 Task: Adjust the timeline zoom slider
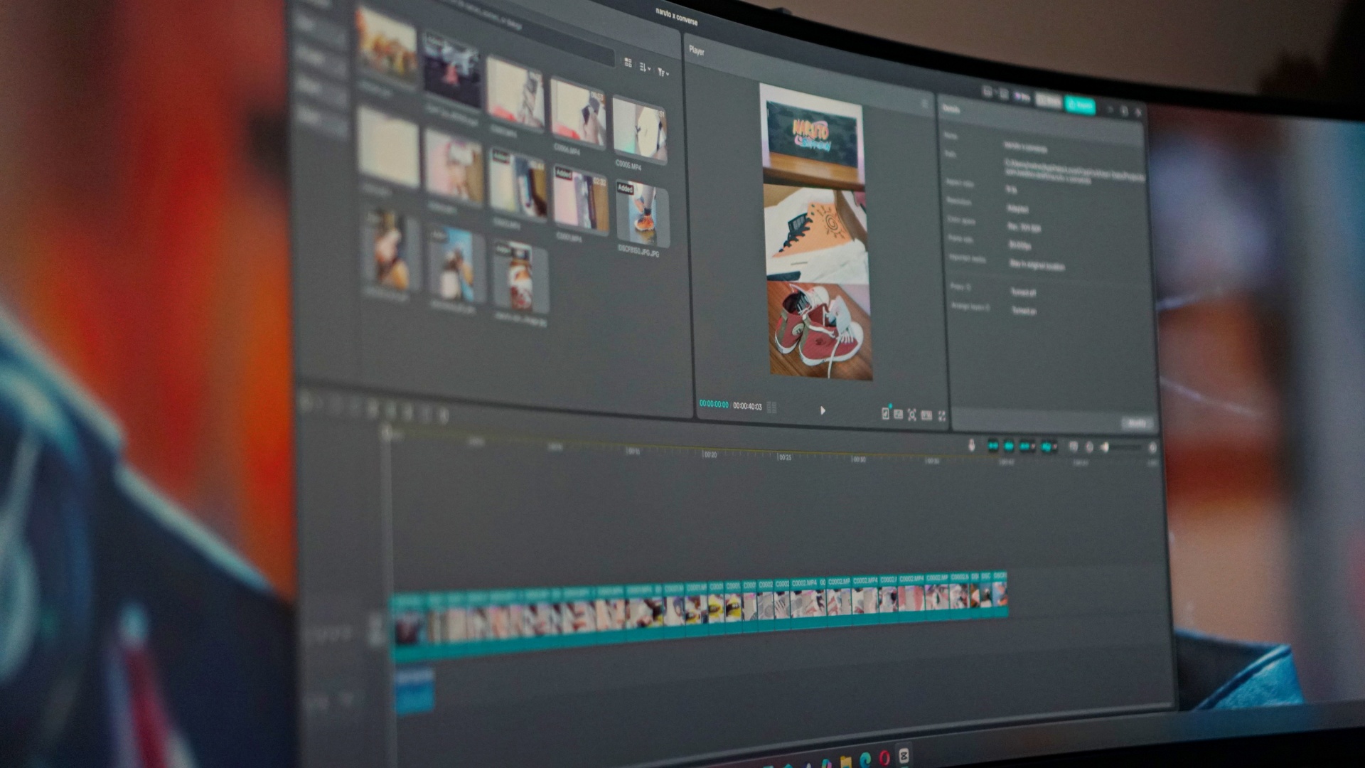click(1125, 447)
